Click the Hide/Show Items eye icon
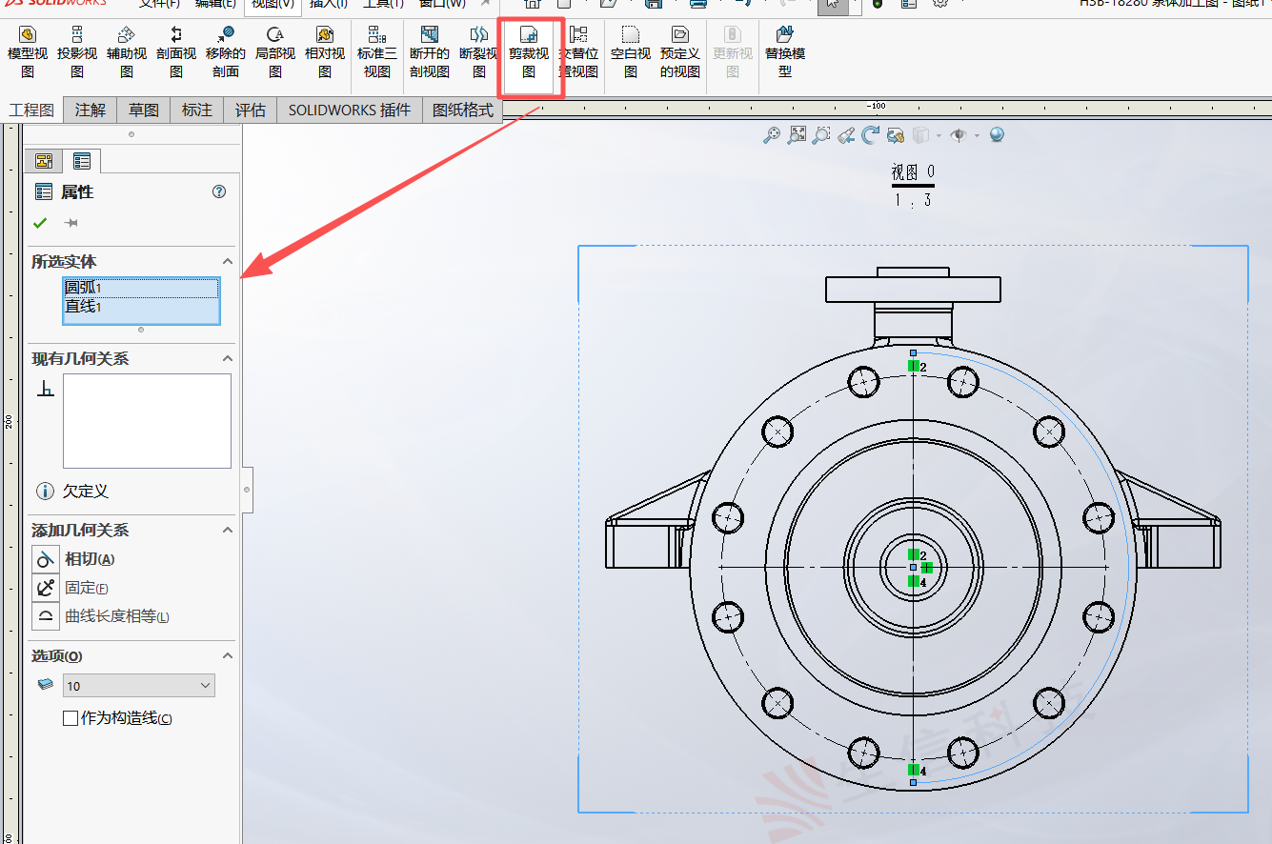The image size is (1272, 844). tap(959, 135)
